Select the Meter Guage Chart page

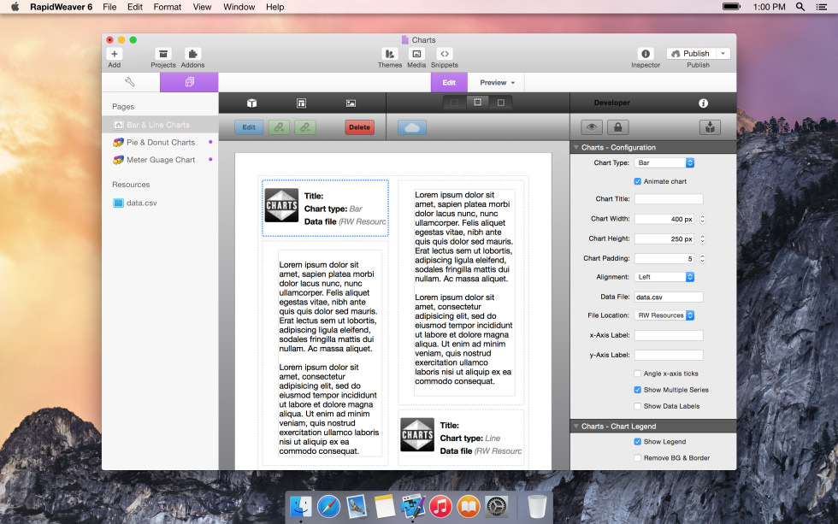click(x=161, y=160)
